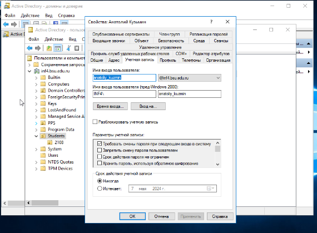Select the 2108 organizational unit
317x233 pixels.
(59, 142)
